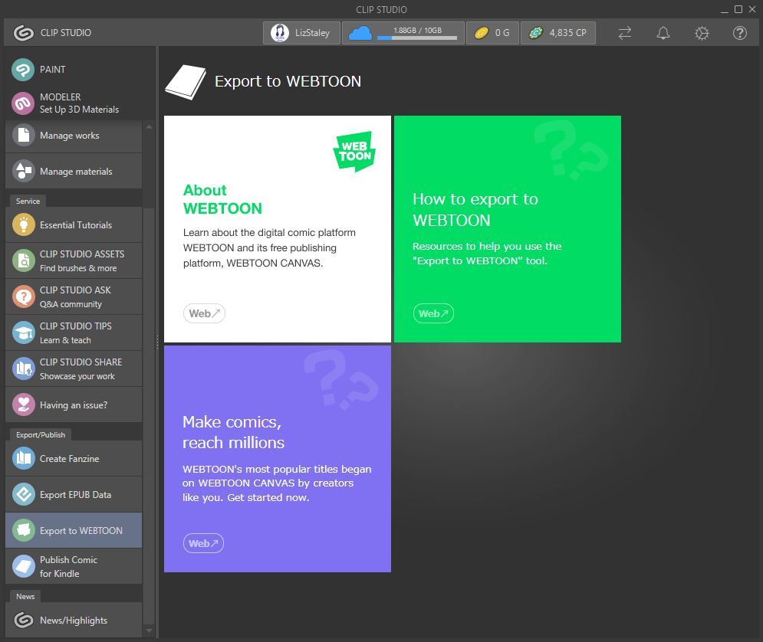Click the About WEBTOON heading
This screenshot has height=642, width=763.
[222, 199]
